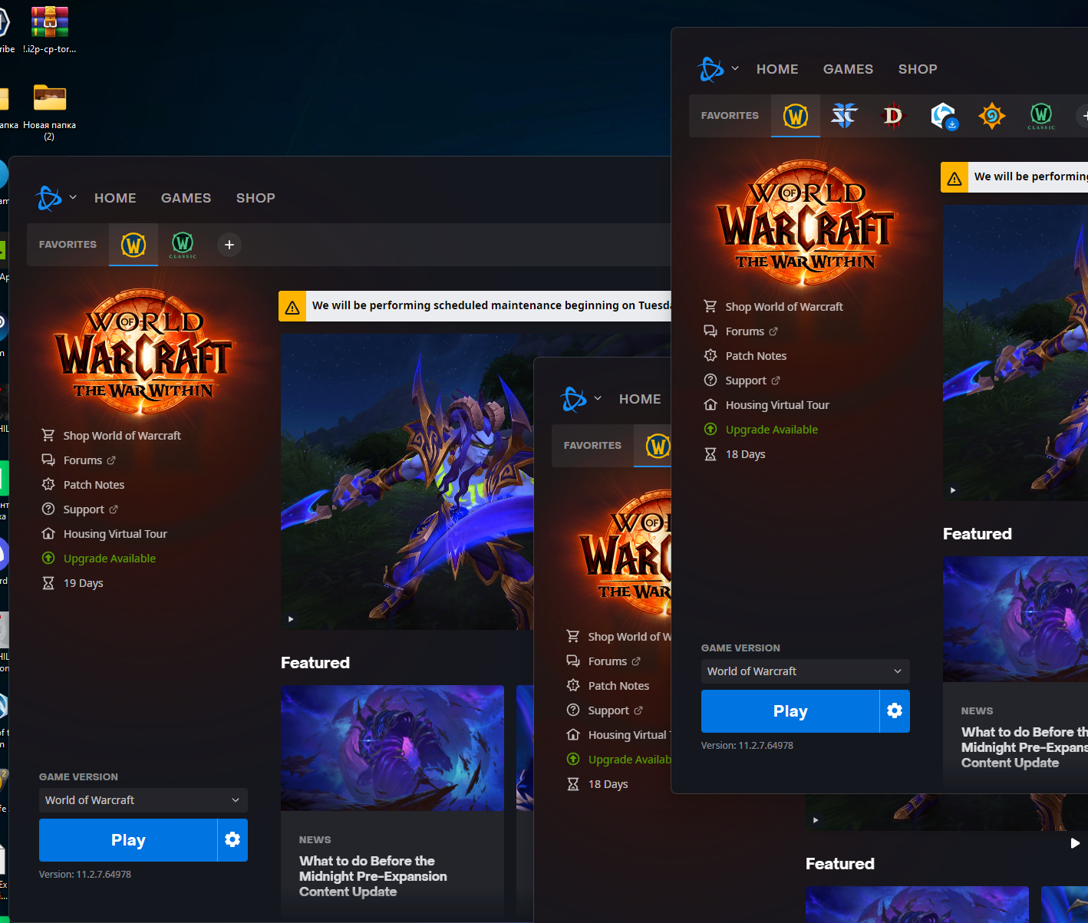Open the Heroes of the Storm favorite icon
The width and height of the screenshot is (1088, 923).
coord(943,116)
